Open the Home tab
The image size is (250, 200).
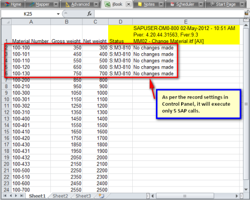[13, 4]
